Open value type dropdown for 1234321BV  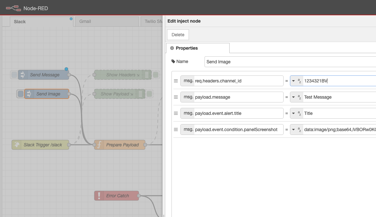293,81
